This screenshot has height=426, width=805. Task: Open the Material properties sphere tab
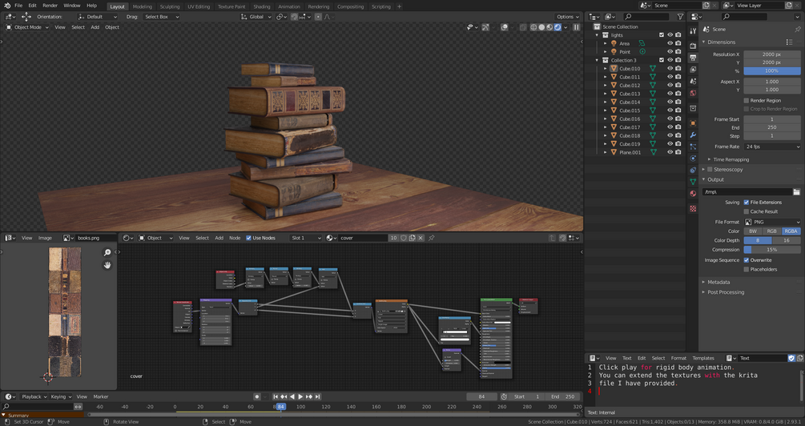[x=693, y=194]
